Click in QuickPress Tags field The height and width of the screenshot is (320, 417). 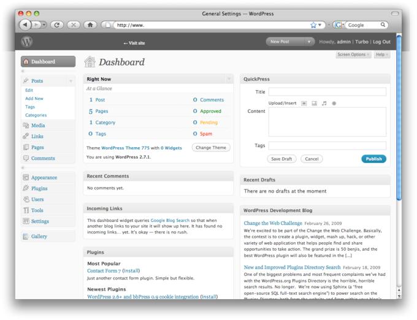[327, 146]
